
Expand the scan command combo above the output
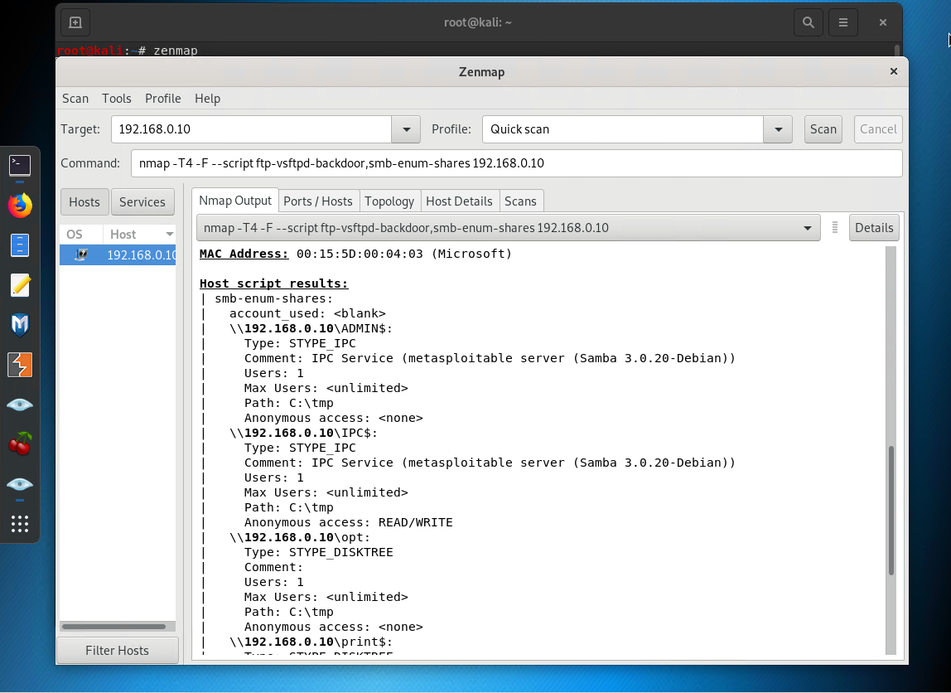(807, 227)
